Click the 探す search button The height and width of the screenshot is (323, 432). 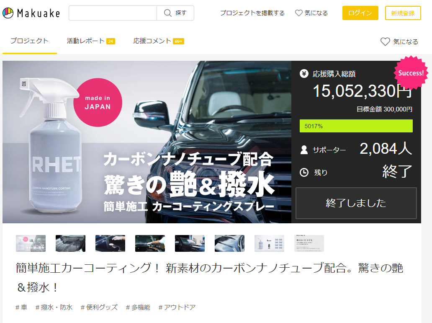click(175, 13)
